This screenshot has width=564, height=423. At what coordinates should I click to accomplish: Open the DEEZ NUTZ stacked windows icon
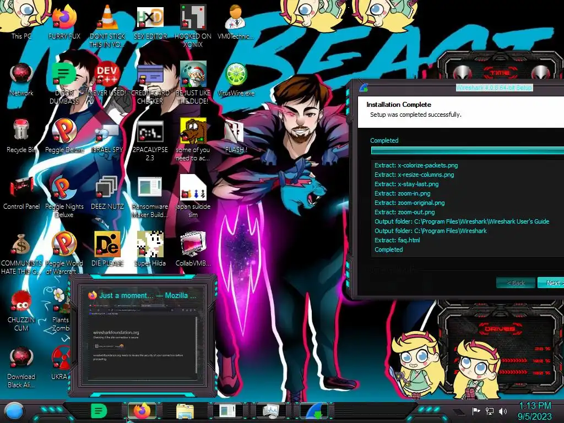pos(107,192)
